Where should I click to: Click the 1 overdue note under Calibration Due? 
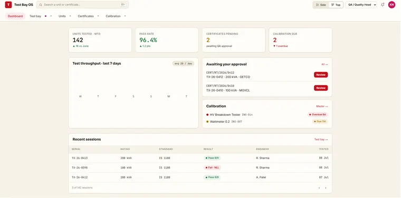(x=281, y=46)
